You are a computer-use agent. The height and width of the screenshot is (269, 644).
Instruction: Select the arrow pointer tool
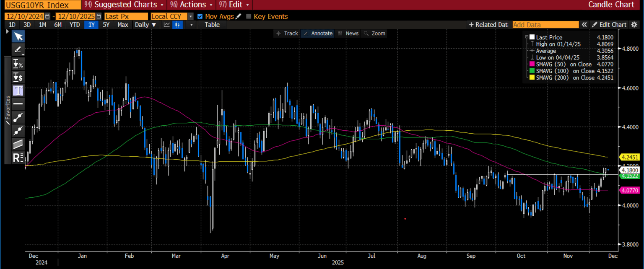point(18,36)
